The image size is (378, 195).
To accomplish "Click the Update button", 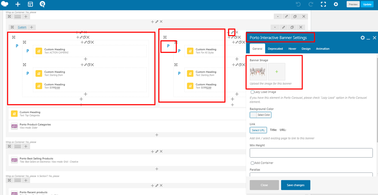I will click(367, 4).
